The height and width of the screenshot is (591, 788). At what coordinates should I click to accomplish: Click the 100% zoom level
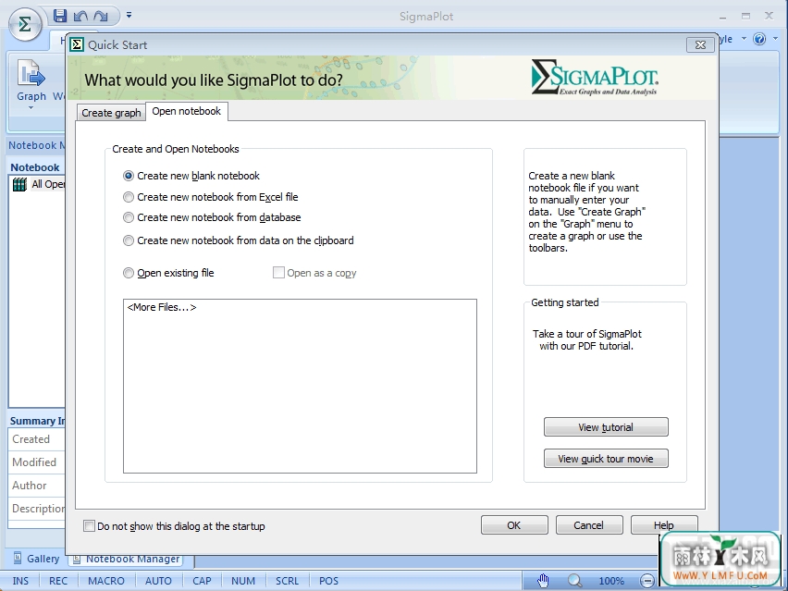pos(611,581)
